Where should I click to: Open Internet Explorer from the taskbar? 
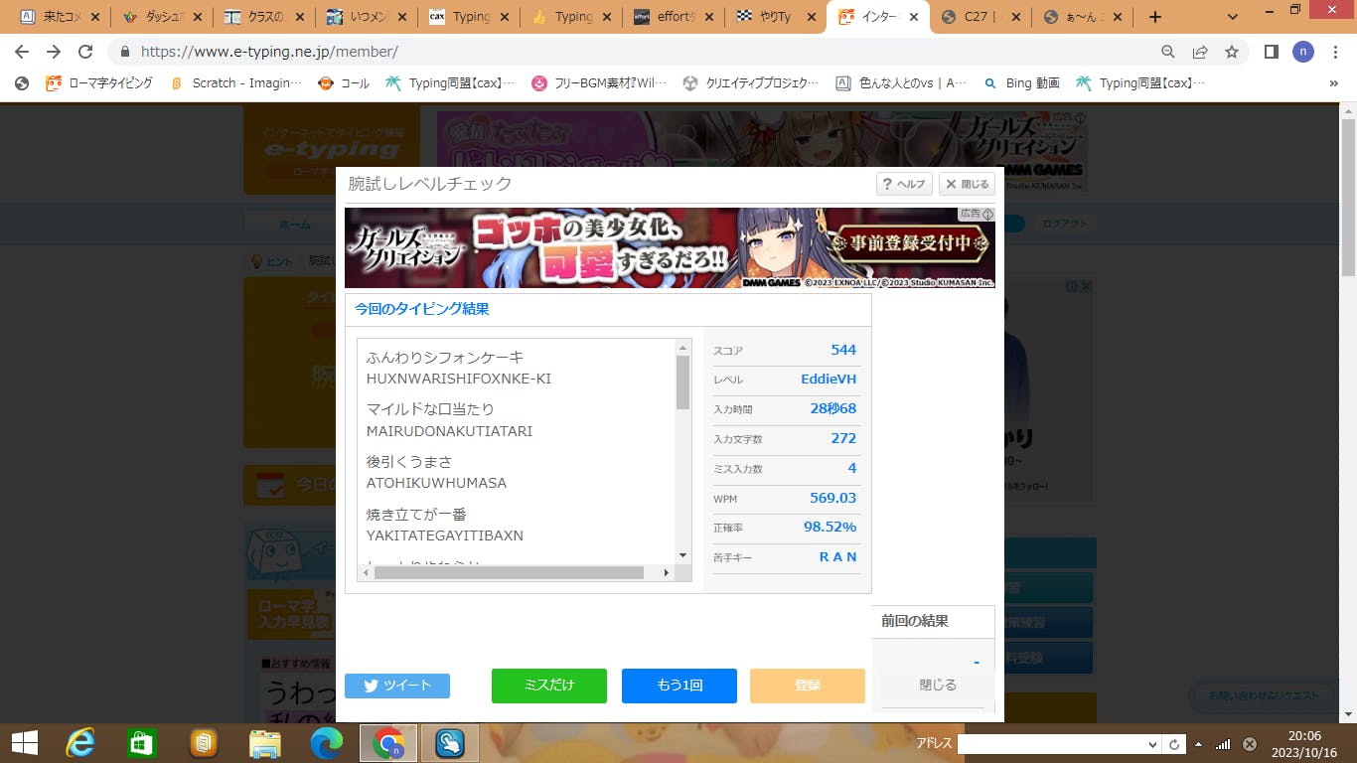click(80, 743)
